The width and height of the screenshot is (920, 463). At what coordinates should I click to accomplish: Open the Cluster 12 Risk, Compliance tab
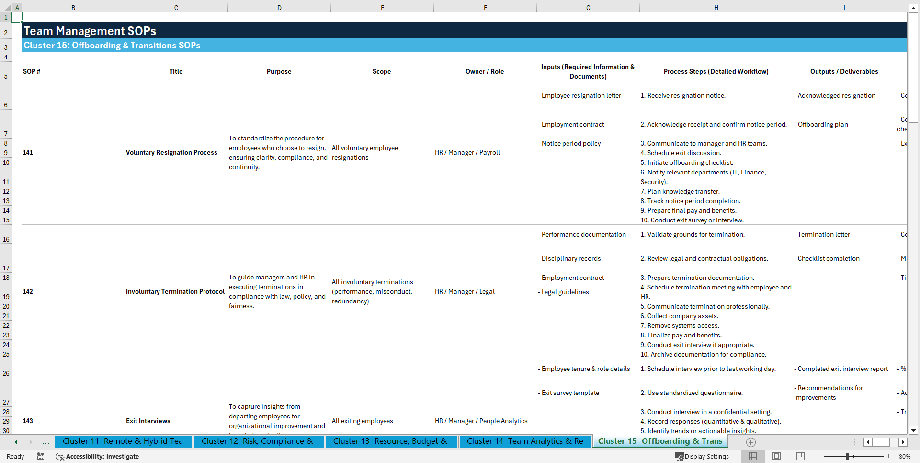coord(258,441)
